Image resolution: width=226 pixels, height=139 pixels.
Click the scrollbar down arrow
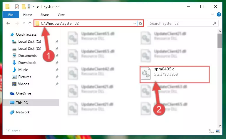[x=220, y=126]
